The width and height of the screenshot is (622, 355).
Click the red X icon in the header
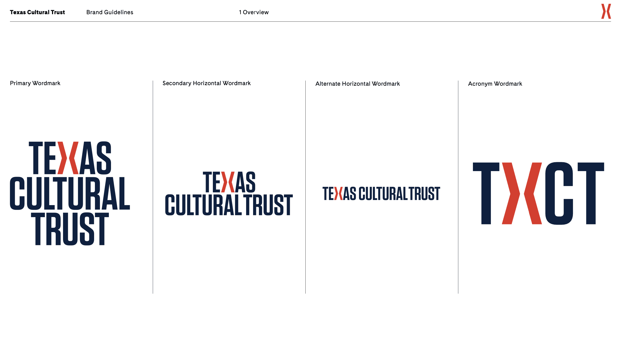[606, 11]
